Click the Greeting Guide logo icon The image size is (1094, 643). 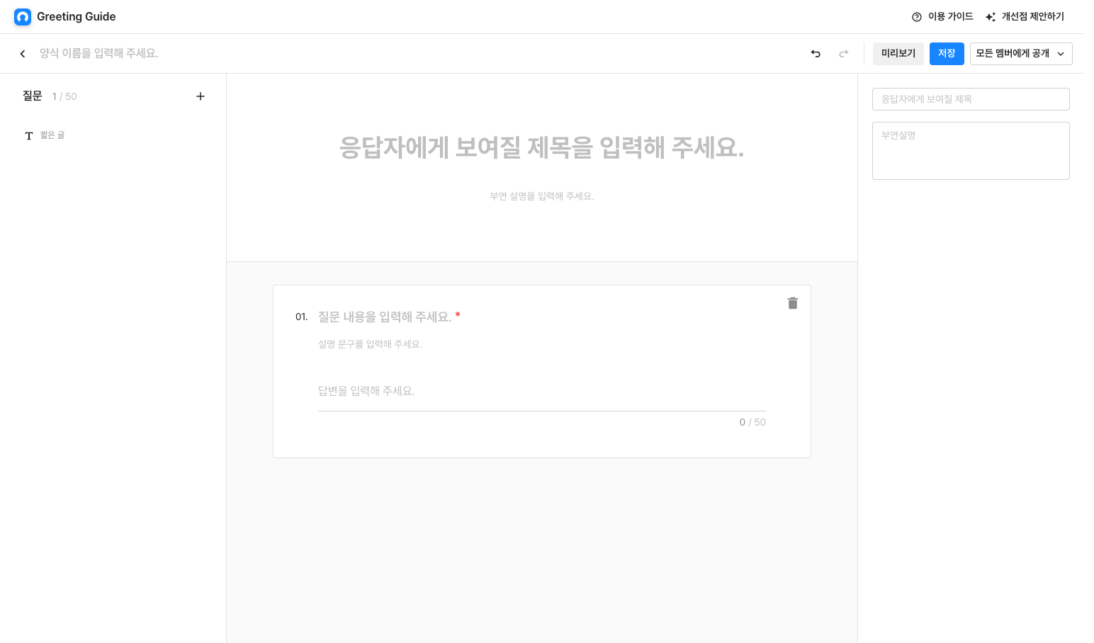pos(23,17)
